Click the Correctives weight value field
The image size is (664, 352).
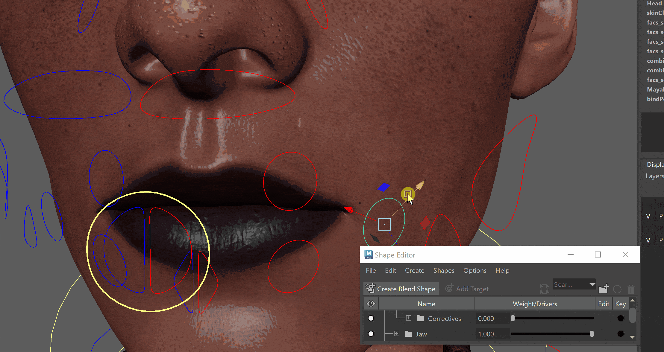(x=492, y=319)
